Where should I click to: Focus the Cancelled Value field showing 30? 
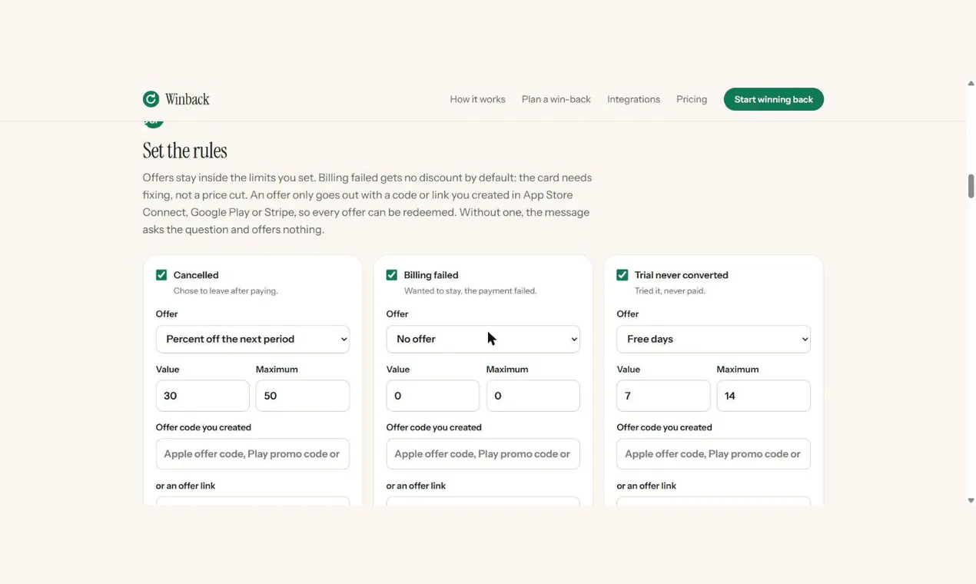(x=203, y=396)
